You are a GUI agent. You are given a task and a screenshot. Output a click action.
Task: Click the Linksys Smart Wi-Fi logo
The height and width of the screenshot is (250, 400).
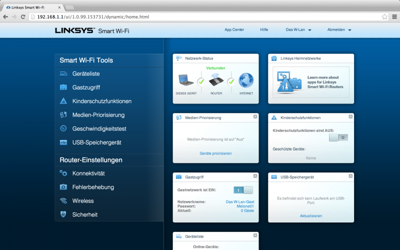coord(92,30)
